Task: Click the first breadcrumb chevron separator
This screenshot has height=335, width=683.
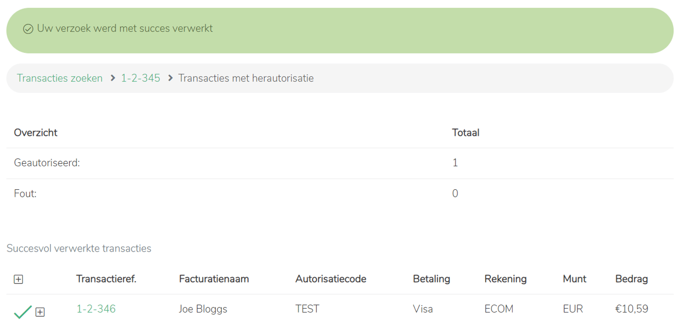Action: 113,78
